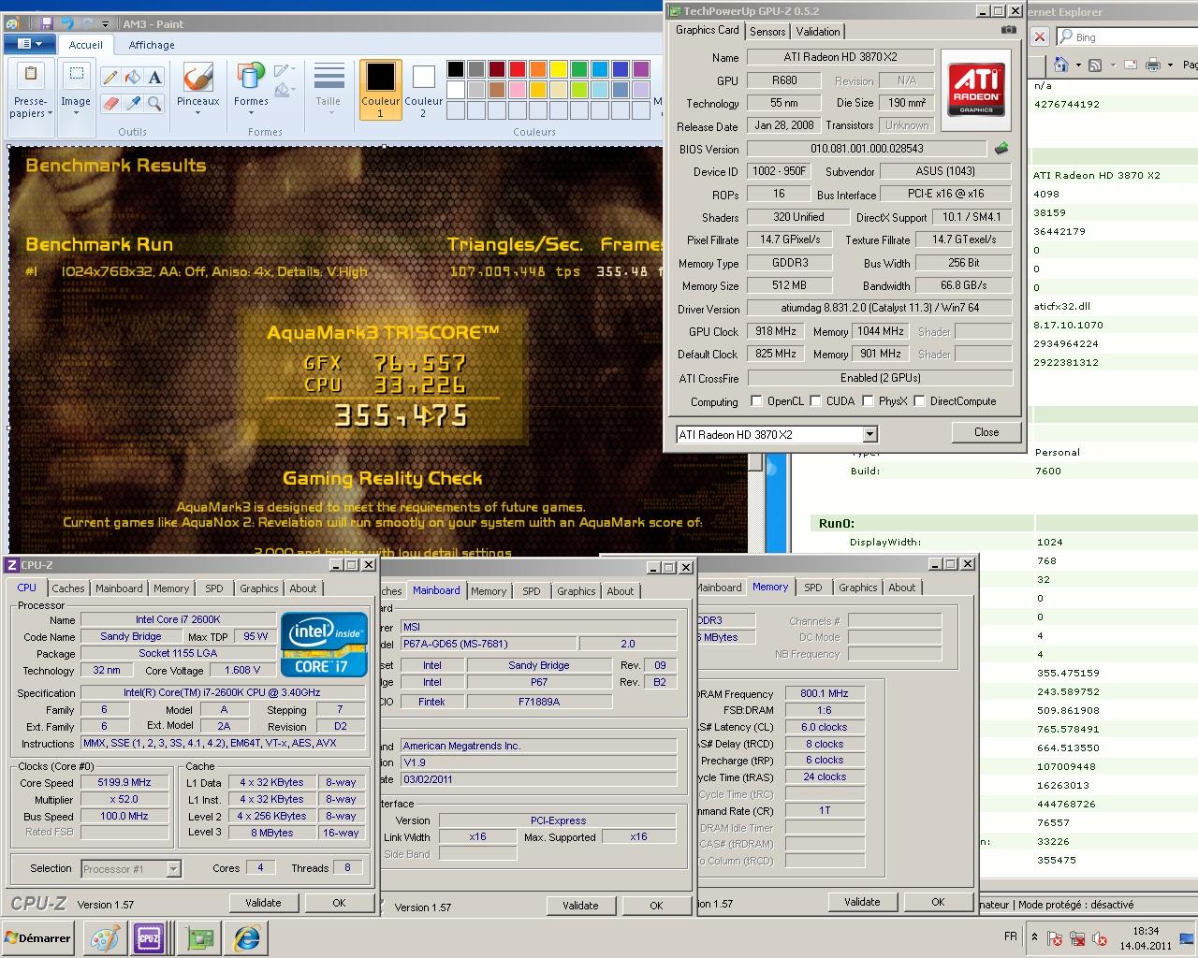Viewport: 1198px width, 958px height.
Task: Click the speaker volume tray icon
Action: [1100, 938]
